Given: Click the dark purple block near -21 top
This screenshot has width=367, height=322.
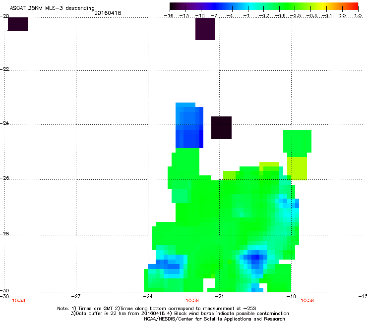Looking at the screenshot, I should pyautogui.click(x=205, y=29).
